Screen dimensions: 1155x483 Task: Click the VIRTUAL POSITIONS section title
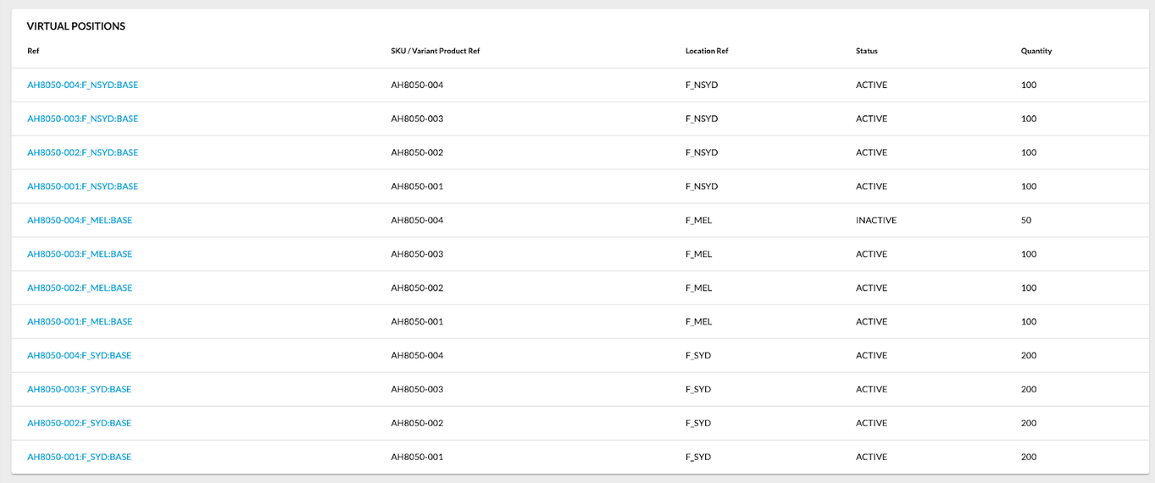click(x=75, y=26)
